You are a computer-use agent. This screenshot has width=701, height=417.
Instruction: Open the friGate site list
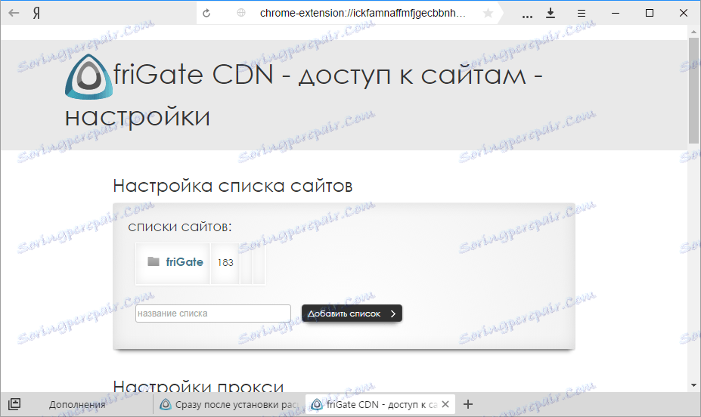[185, 261]
